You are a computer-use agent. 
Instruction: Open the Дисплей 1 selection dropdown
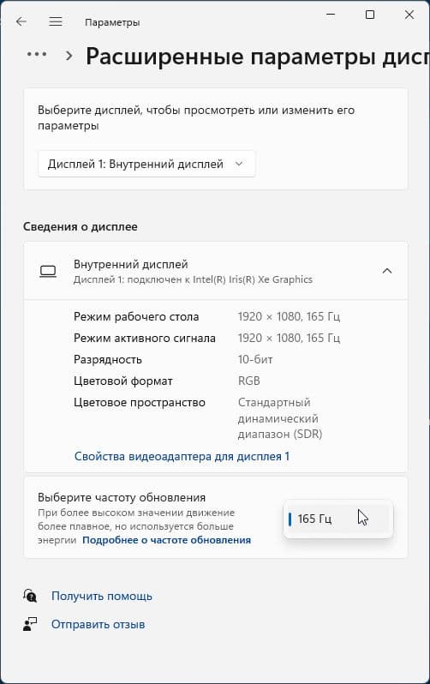146,164
